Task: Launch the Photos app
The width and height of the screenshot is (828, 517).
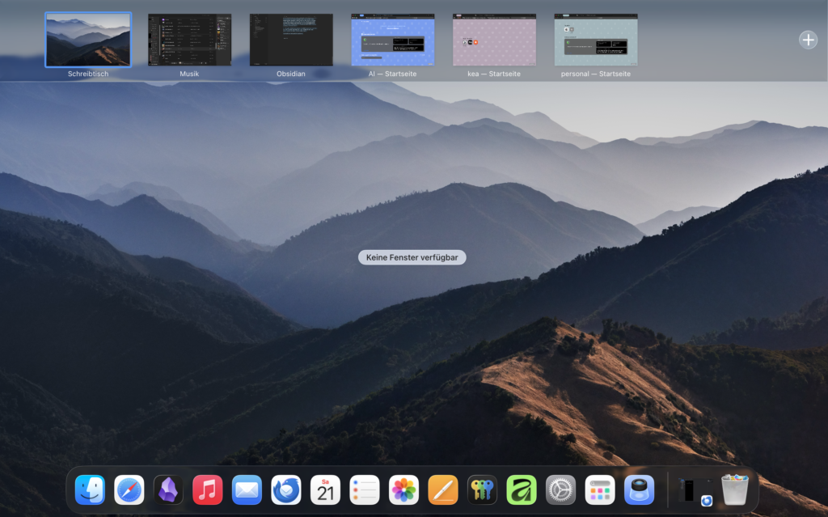Action: tap(404, 489)
